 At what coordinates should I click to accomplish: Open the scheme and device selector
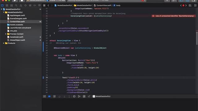[x=46, y=1]
